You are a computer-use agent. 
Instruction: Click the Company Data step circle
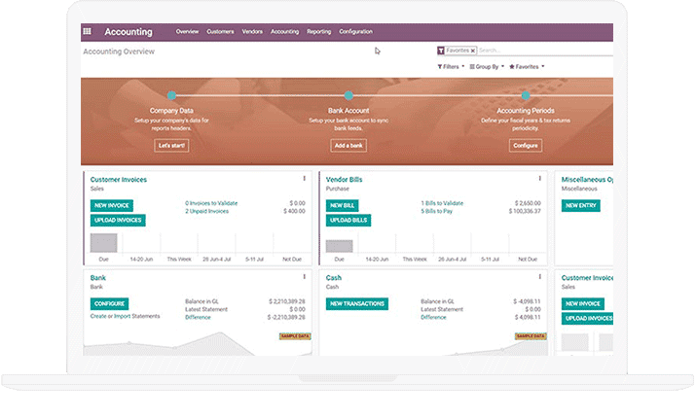tap(171, 95)
